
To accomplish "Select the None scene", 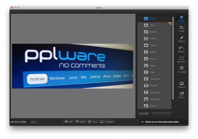I will click(x=154, y=19).
